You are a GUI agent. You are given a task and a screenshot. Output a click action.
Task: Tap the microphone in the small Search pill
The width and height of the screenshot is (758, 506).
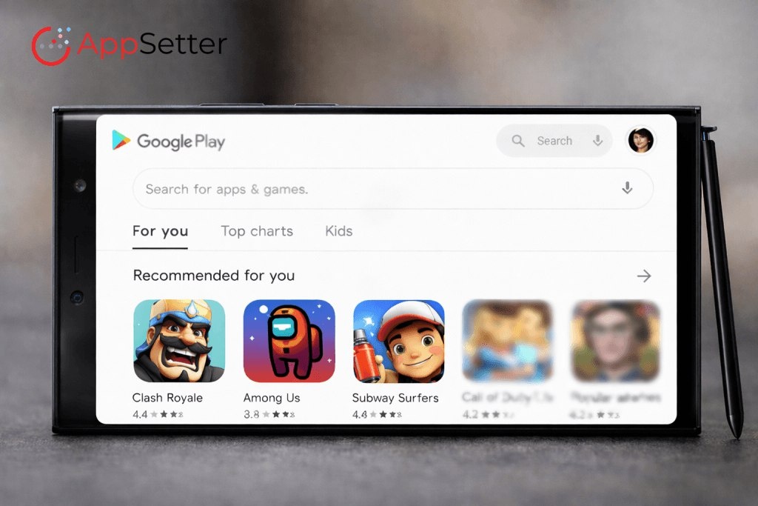click(x=597, y=141)
